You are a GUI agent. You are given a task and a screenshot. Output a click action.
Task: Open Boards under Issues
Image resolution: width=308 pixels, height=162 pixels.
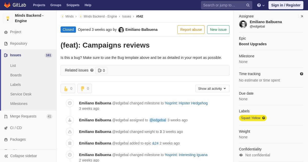16,75
